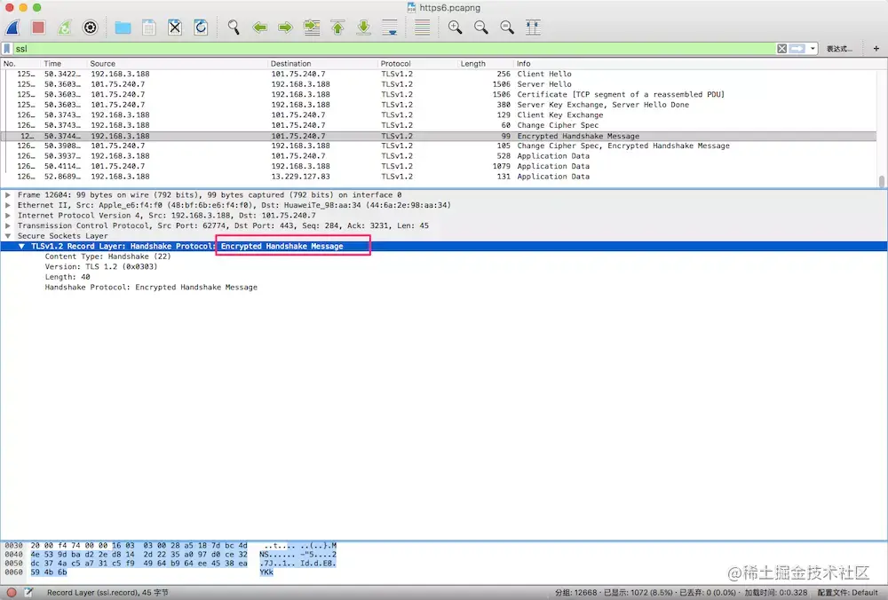Select Handshake Protocol: Encrypted Handshake Message field
The image size is (888, 600).
coord(151,288)
